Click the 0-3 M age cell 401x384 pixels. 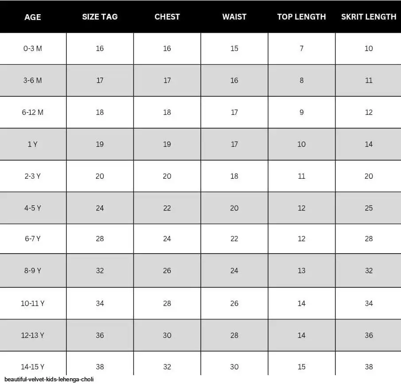point(33,48)
